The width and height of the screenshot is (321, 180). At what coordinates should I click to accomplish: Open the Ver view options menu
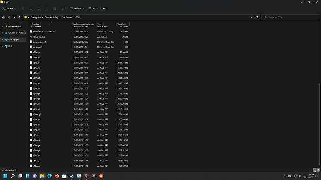[x=93, y=8]
